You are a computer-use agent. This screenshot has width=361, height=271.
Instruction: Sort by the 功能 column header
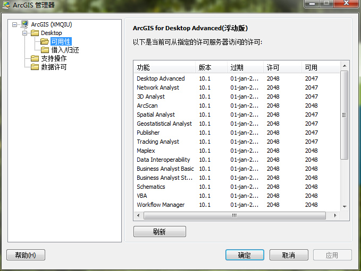coord(164,67)
